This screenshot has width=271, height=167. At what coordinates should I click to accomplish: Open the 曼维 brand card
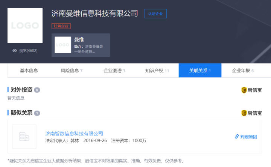pos(81,45)
